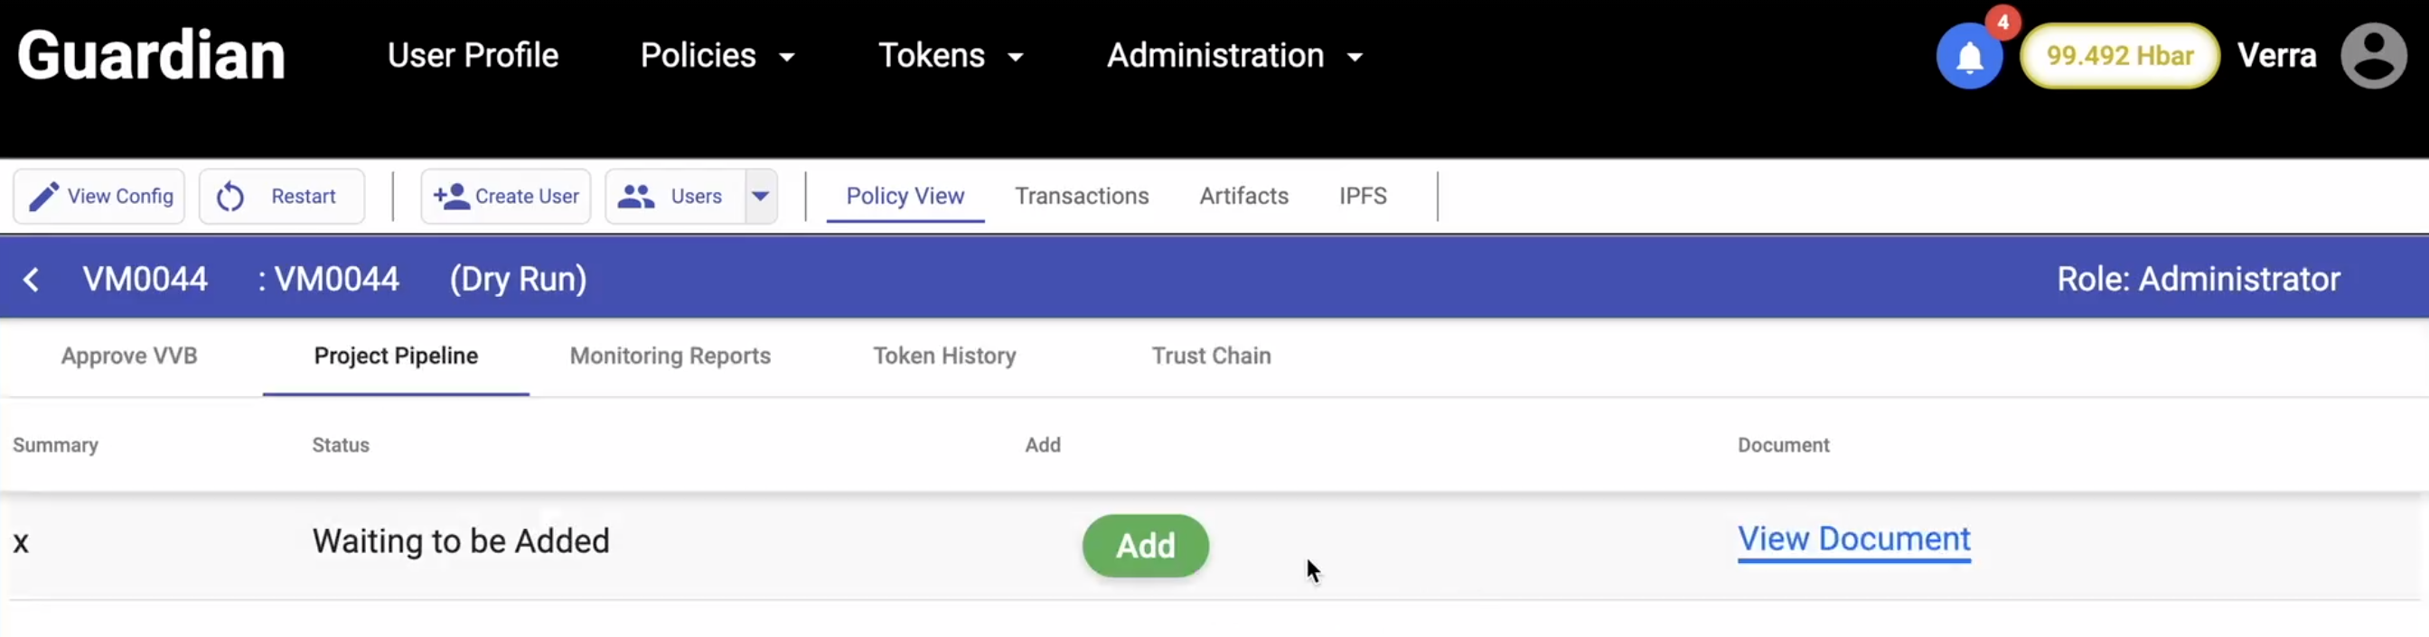The image size is (2429, 637).
Task: Open the Users group button
Action: tap(673, 197)
